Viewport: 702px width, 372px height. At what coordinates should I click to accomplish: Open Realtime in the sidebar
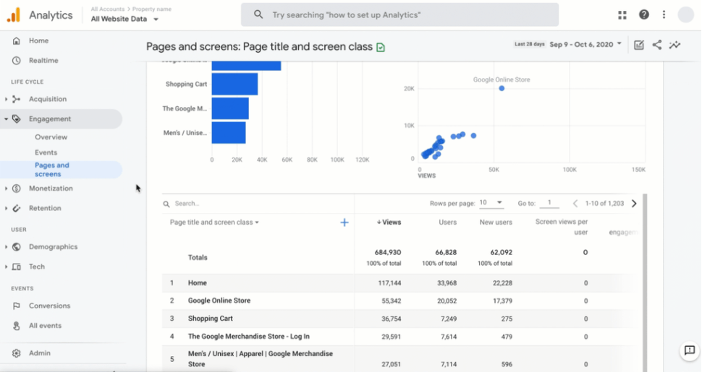tap(43, 61)
